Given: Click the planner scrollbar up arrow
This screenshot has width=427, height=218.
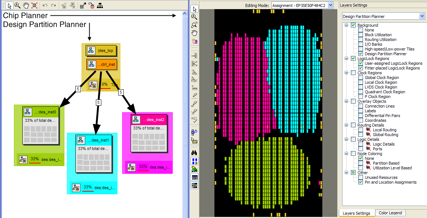Looking at the screenshot, I should tap(185, 13).
